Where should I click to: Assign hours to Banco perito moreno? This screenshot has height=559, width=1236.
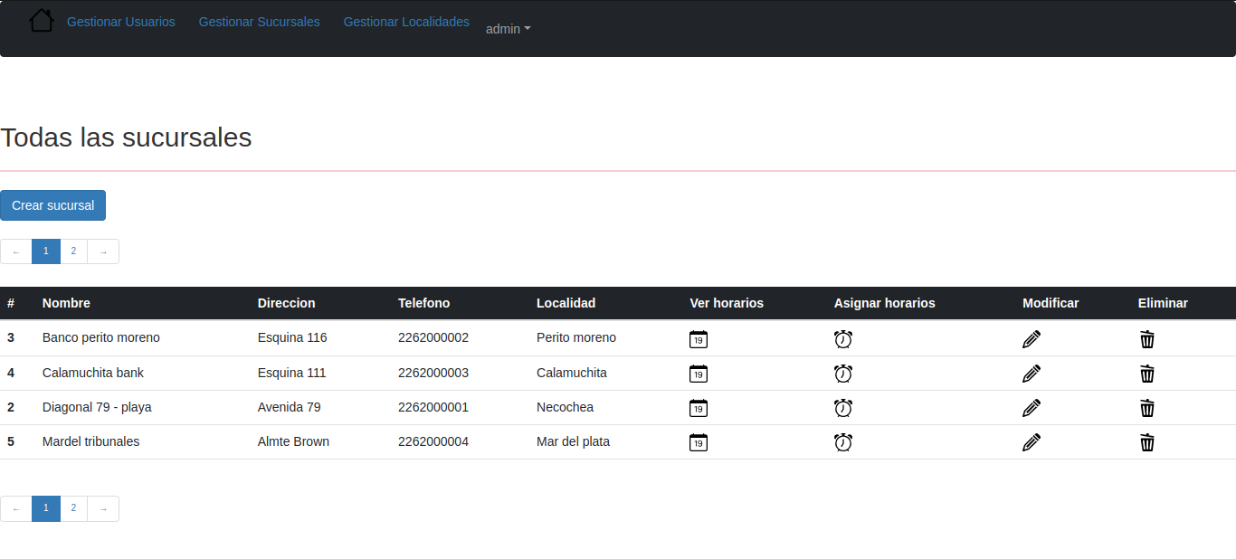(842, 339)
